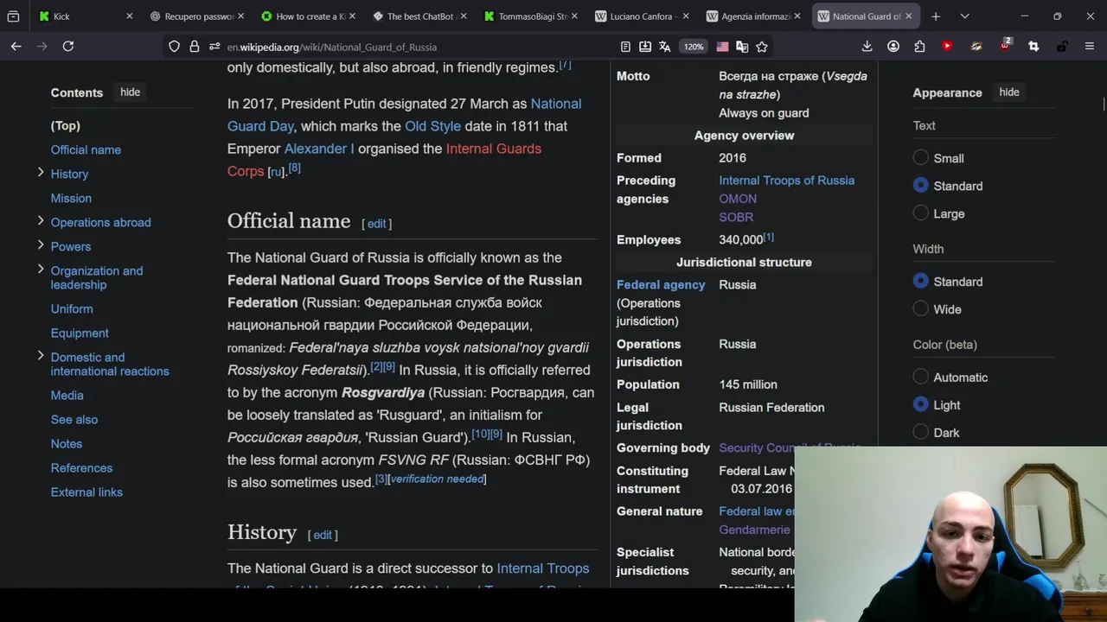The height and width of the screenshot is (622, 1107).
Task: Open Internal Troops of Russia infobox link
Action: click(786, 181)
